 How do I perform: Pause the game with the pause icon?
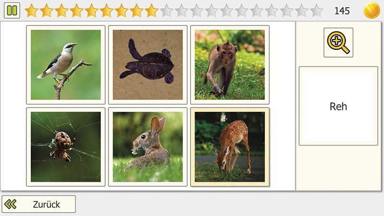click(12, 10)
